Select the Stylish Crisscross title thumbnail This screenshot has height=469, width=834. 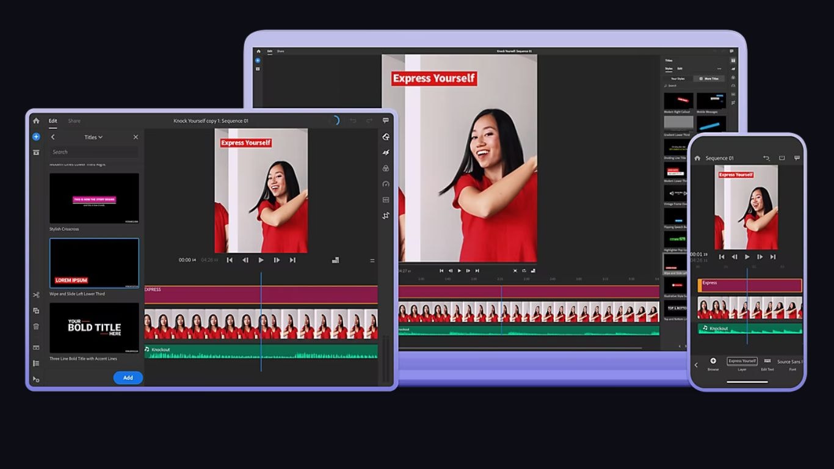[x=94, y=198]
